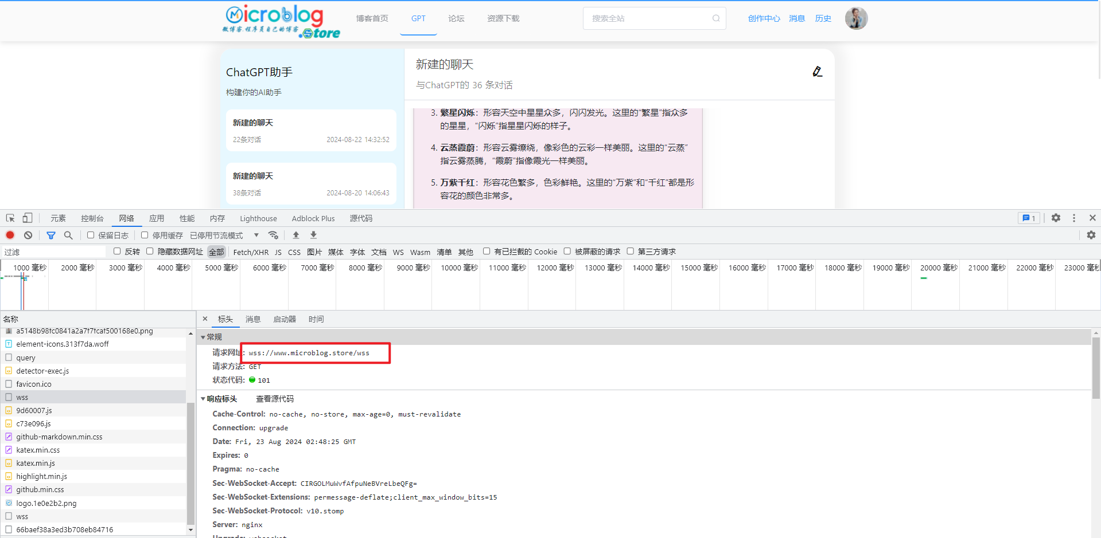Filter requests by Fetch/XHR
Viewport: 1101px width, 538px height.
[251, 252]
